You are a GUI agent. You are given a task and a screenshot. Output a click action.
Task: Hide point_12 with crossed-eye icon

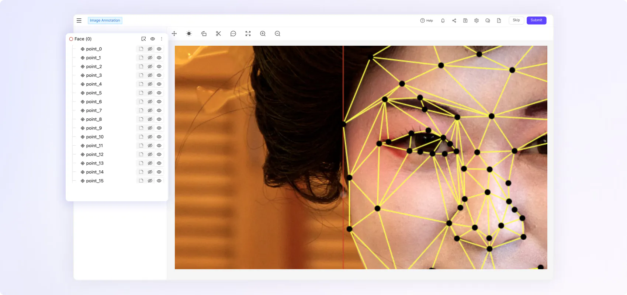(150, 155)
